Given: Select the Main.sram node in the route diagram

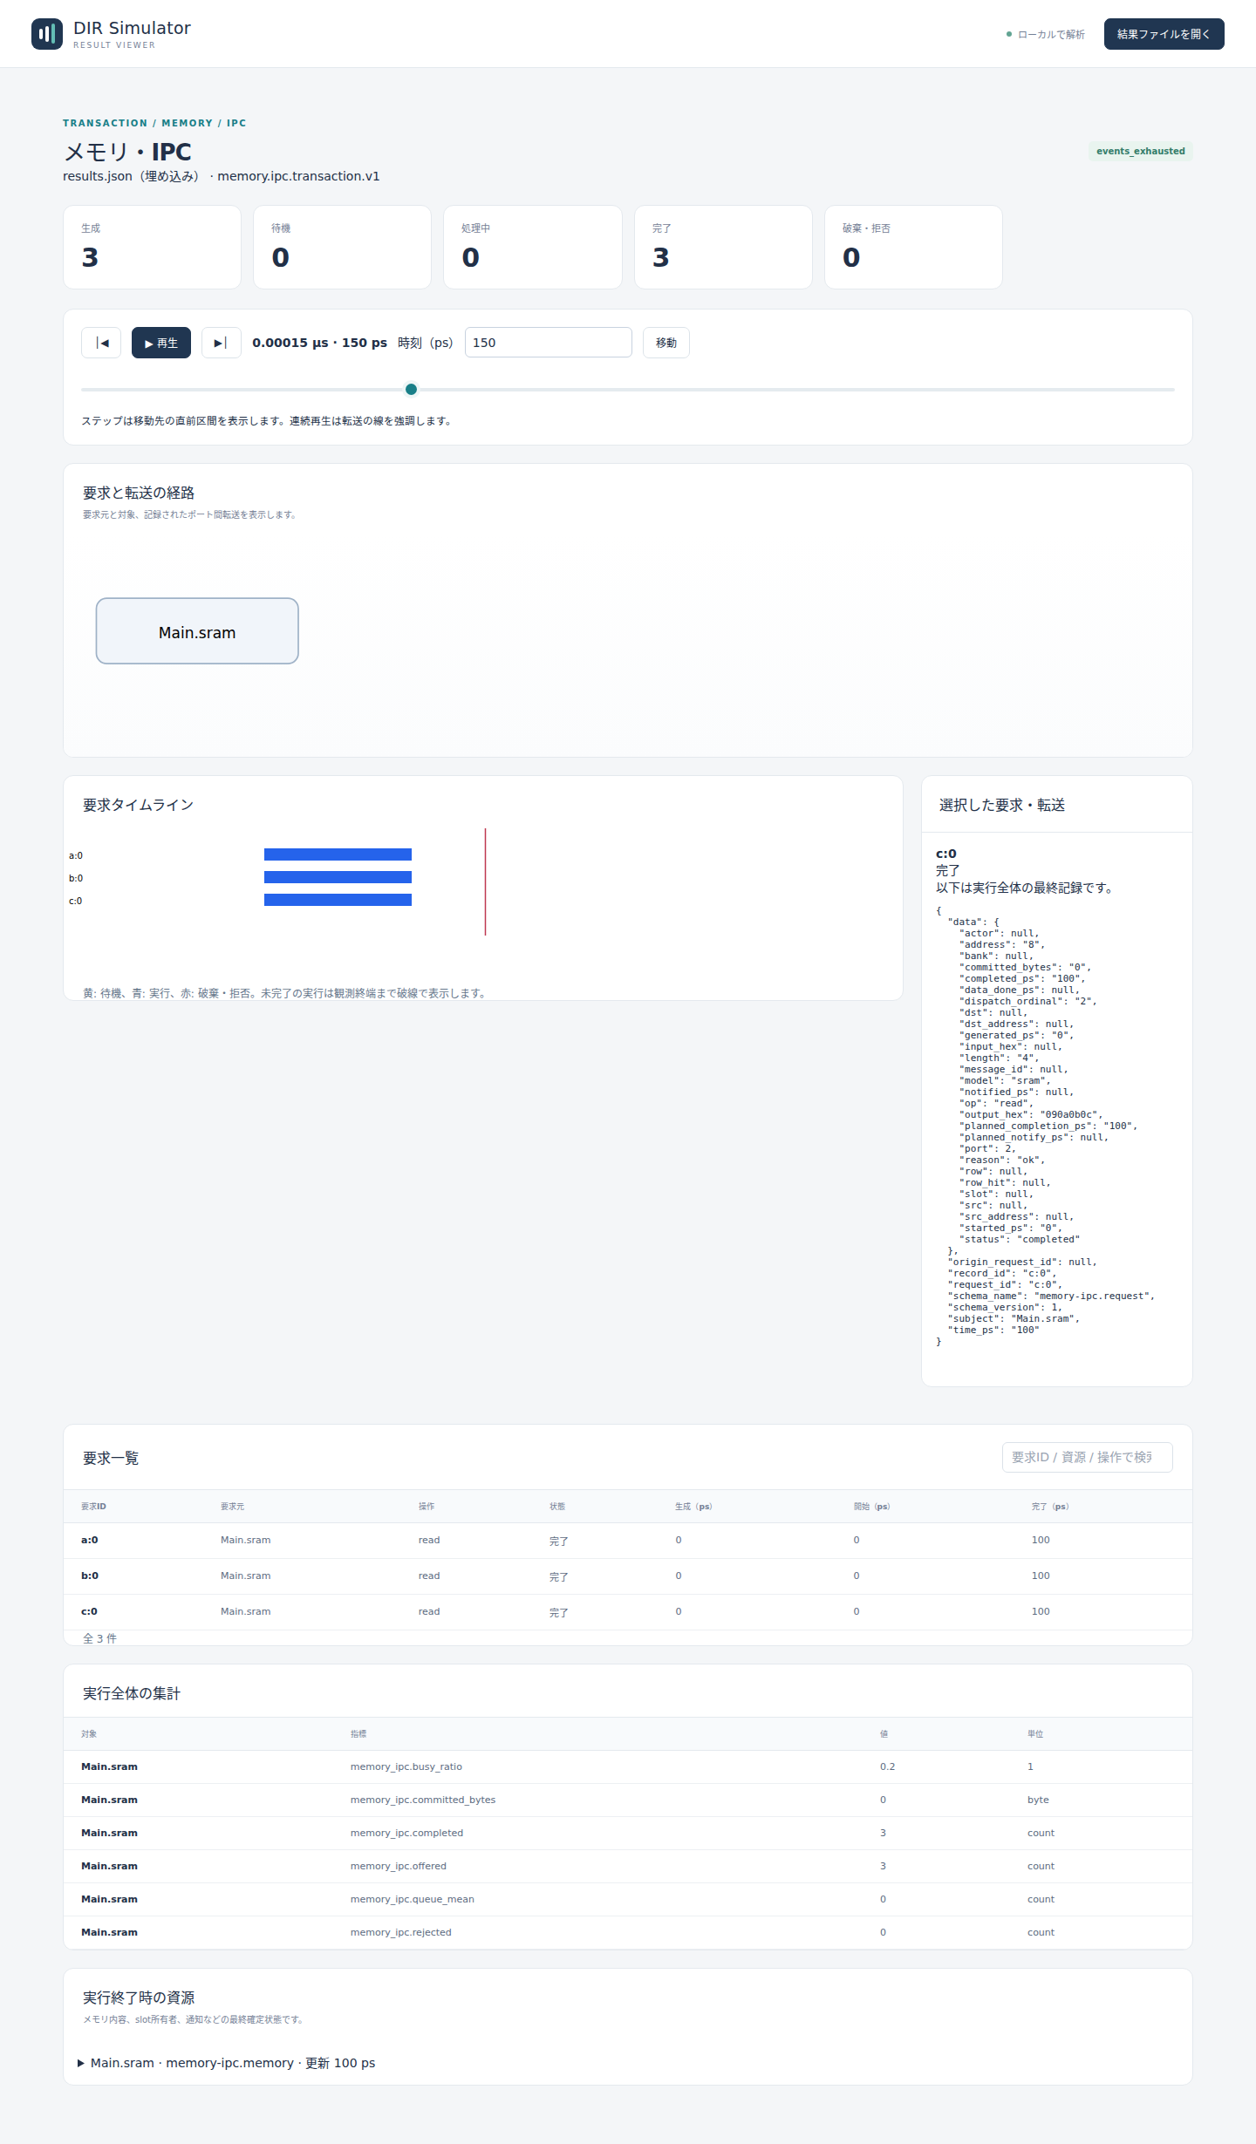Looking at the screenshot, I should click(197, 631).
